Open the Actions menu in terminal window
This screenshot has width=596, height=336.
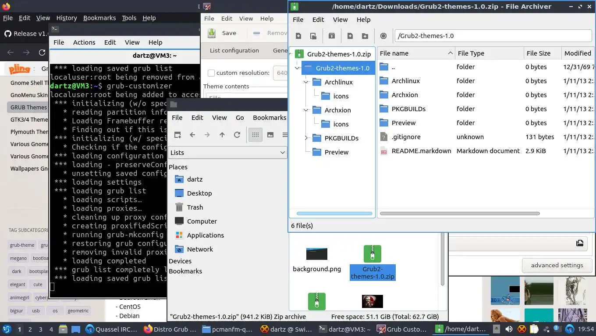84,42
